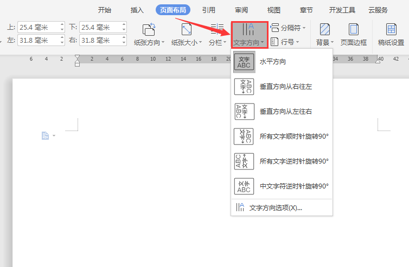
Task: Switch to the 开始 tab
Action: coord(105,10)
